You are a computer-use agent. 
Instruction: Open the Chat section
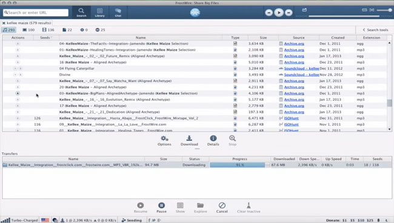pos(118,12)
